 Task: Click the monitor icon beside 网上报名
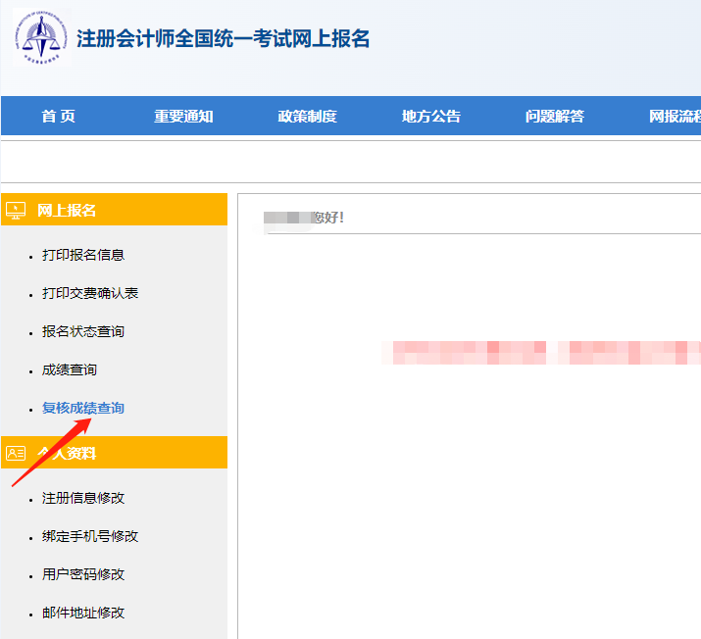(x=16, y=210)
